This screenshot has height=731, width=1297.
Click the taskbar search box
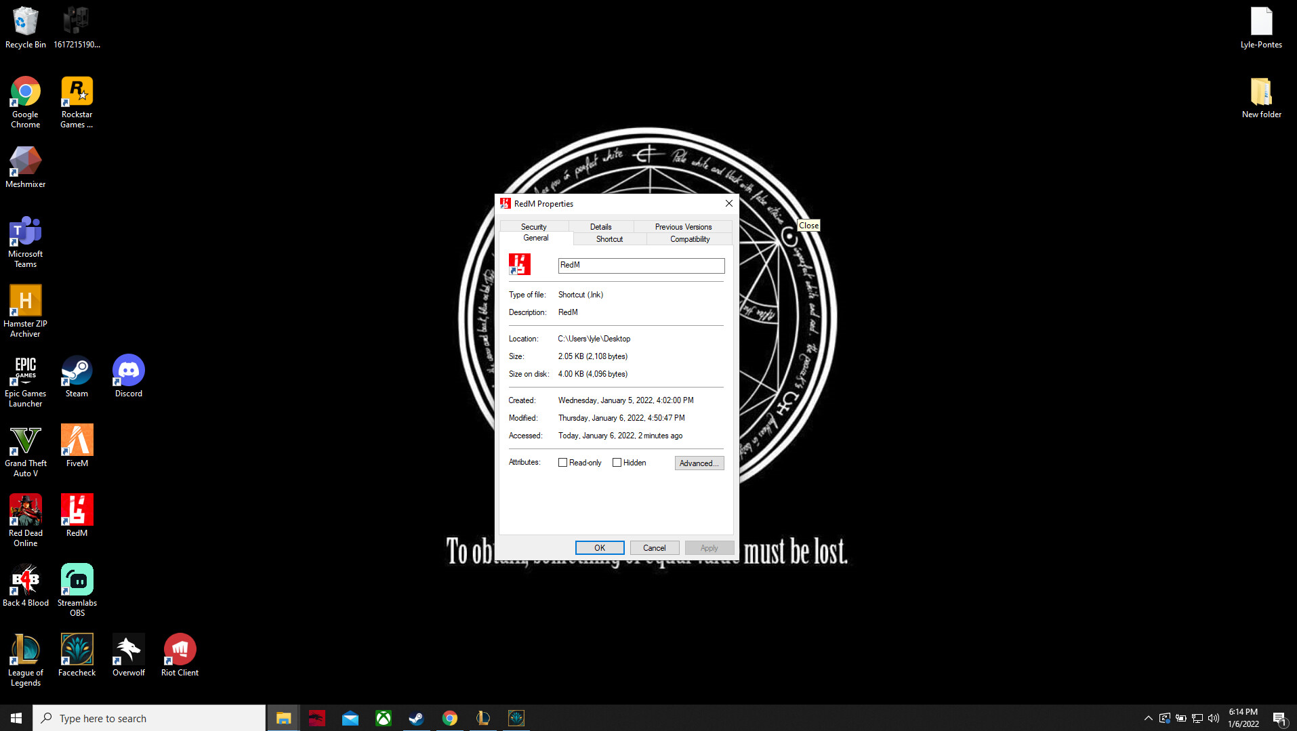[149, 718]
